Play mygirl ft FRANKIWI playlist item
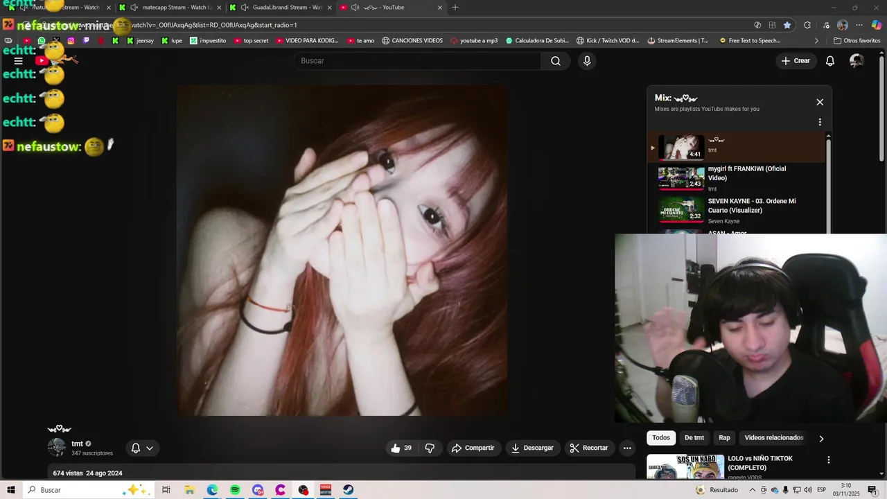887x499 pixels. [x=737, y=178]
